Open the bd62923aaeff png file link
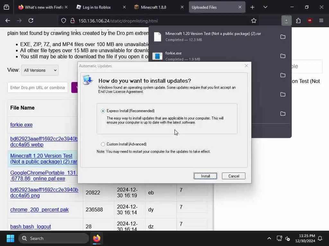This screenshot has width=329, height=246. [44, 193]
